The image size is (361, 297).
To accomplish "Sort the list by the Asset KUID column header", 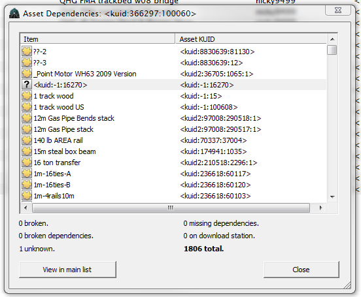I will (x=251, y=39).
